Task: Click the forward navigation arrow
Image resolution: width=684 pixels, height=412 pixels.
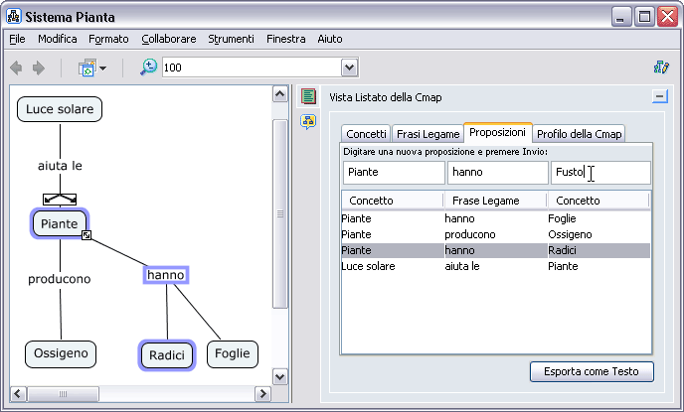Action: (39, 68)
